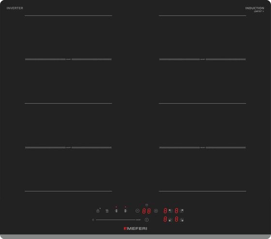Select the front-right zone selector icon
271x239 pixels.
pyautogui.click(x=181, y=220)
